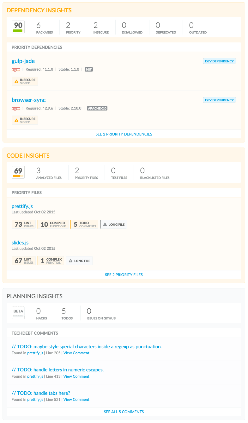Click the browser-sync INSECURE warning badge
This screenshot has width=248, height=423.
click(25, 120)
